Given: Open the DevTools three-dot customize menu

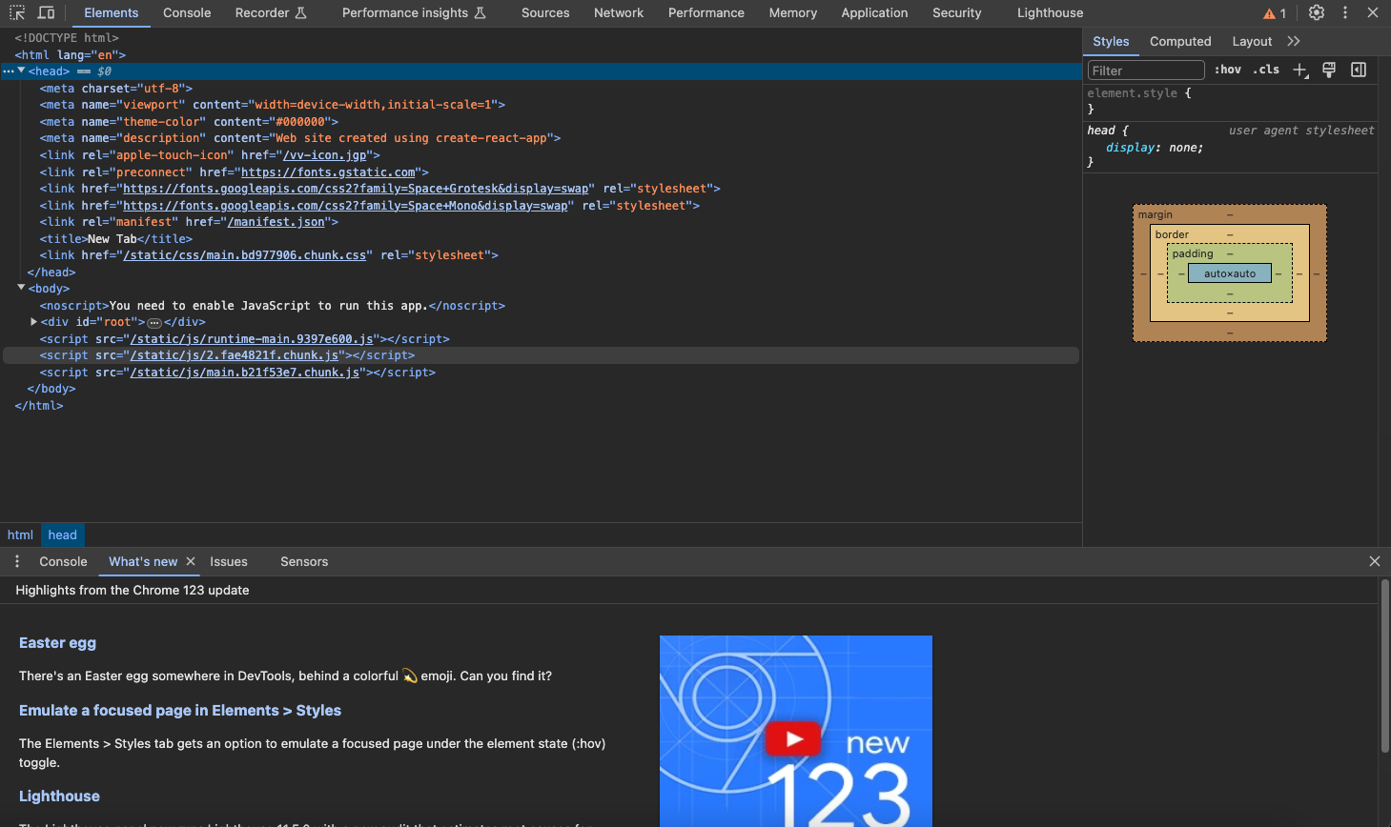Looking at the screenshot, I should coord(1345,12).
